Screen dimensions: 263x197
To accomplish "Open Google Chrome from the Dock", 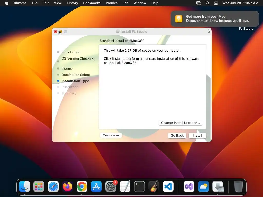I will click(82, 186).
